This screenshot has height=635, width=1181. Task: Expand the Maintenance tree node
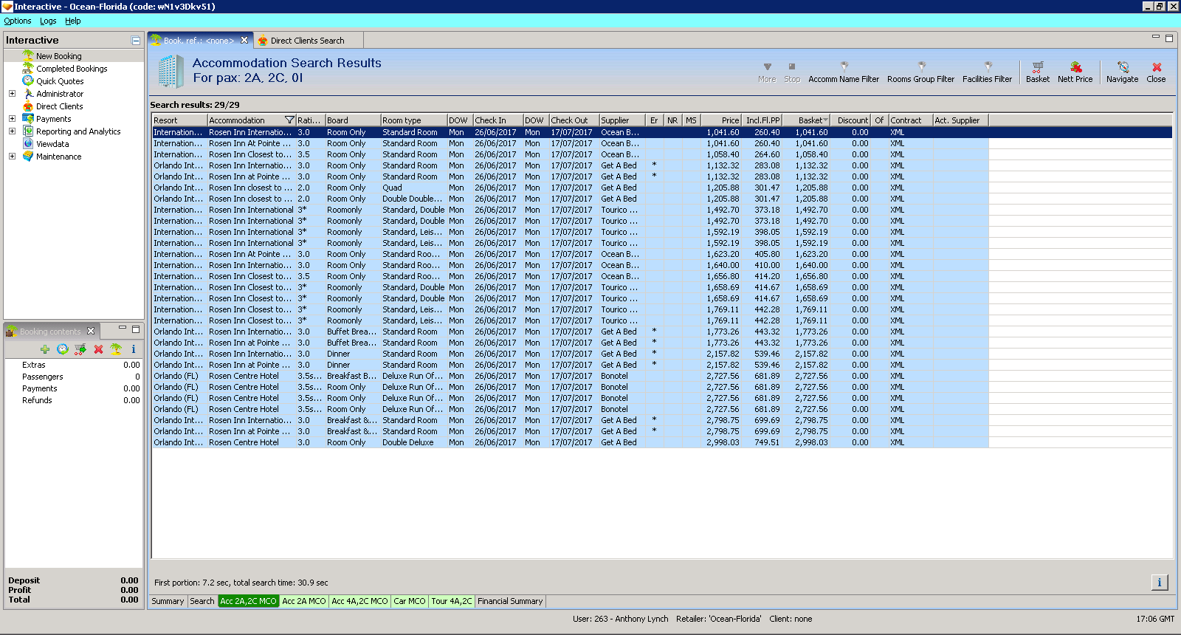coord(12,157)
